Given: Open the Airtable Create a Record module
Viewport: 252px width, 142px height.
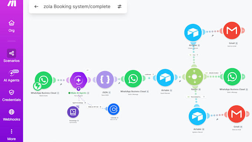Looking at the screenshot, I should tap(193, 32).
